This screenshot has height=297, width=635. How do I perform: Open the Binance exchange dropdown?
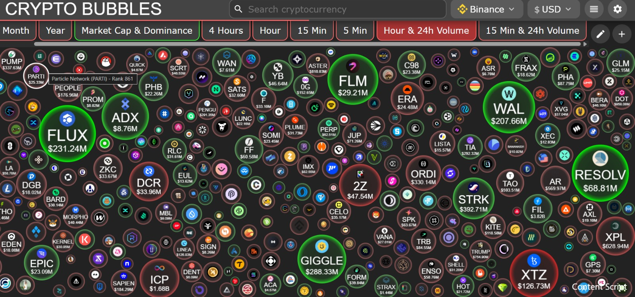pos(486,9)
